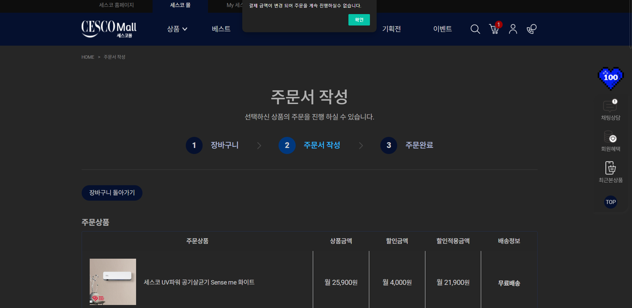632x308 pixels.
Task: Switch to 세스코 몰 tab
Action: (x=180, y=5)
